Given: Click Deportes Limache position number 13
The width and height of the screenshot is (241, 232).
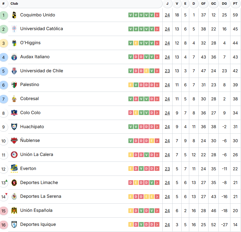Looking at the screenshot, I should [4, 183].
